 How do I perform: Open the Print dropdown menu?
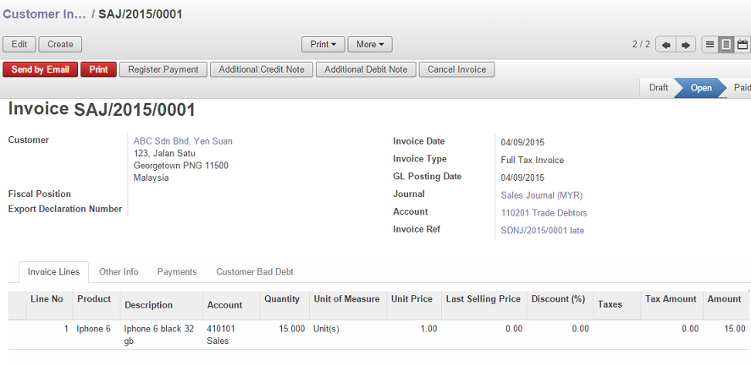click(323, 45)
